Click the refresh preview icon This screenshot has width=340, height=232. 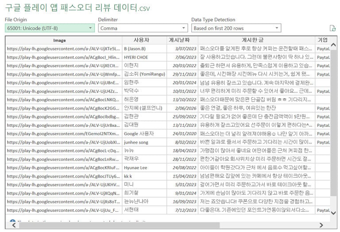click(333, 28)
